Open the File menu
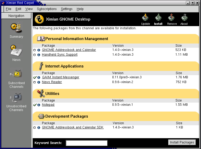201x149 pixels. (8, 9)
